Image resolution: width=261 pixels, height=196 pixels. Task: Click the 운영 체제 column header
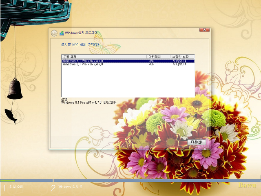pos(104,57)
